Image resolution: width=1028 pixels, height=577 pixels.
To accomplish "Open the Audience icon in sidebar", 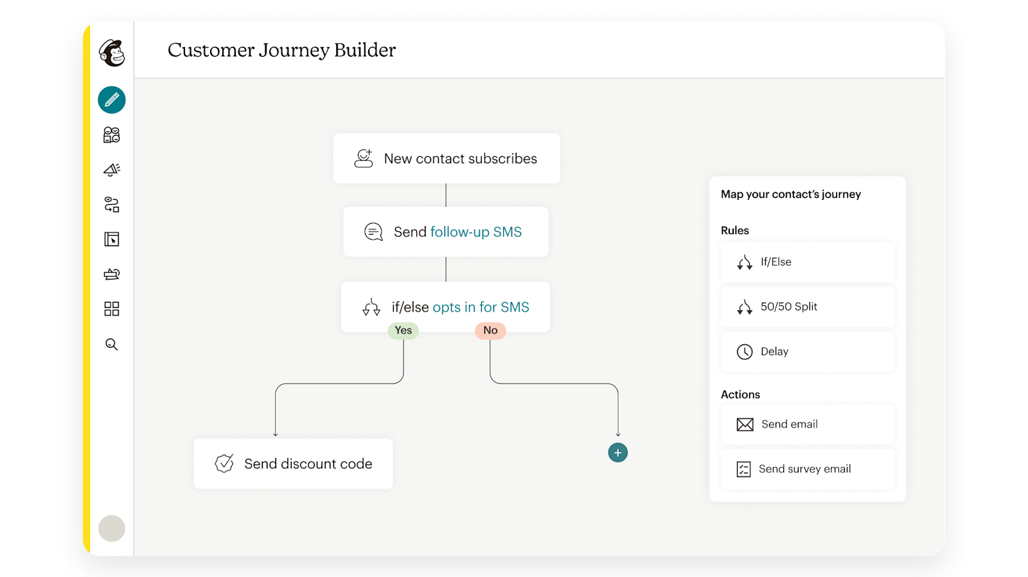I will (112, 135).
